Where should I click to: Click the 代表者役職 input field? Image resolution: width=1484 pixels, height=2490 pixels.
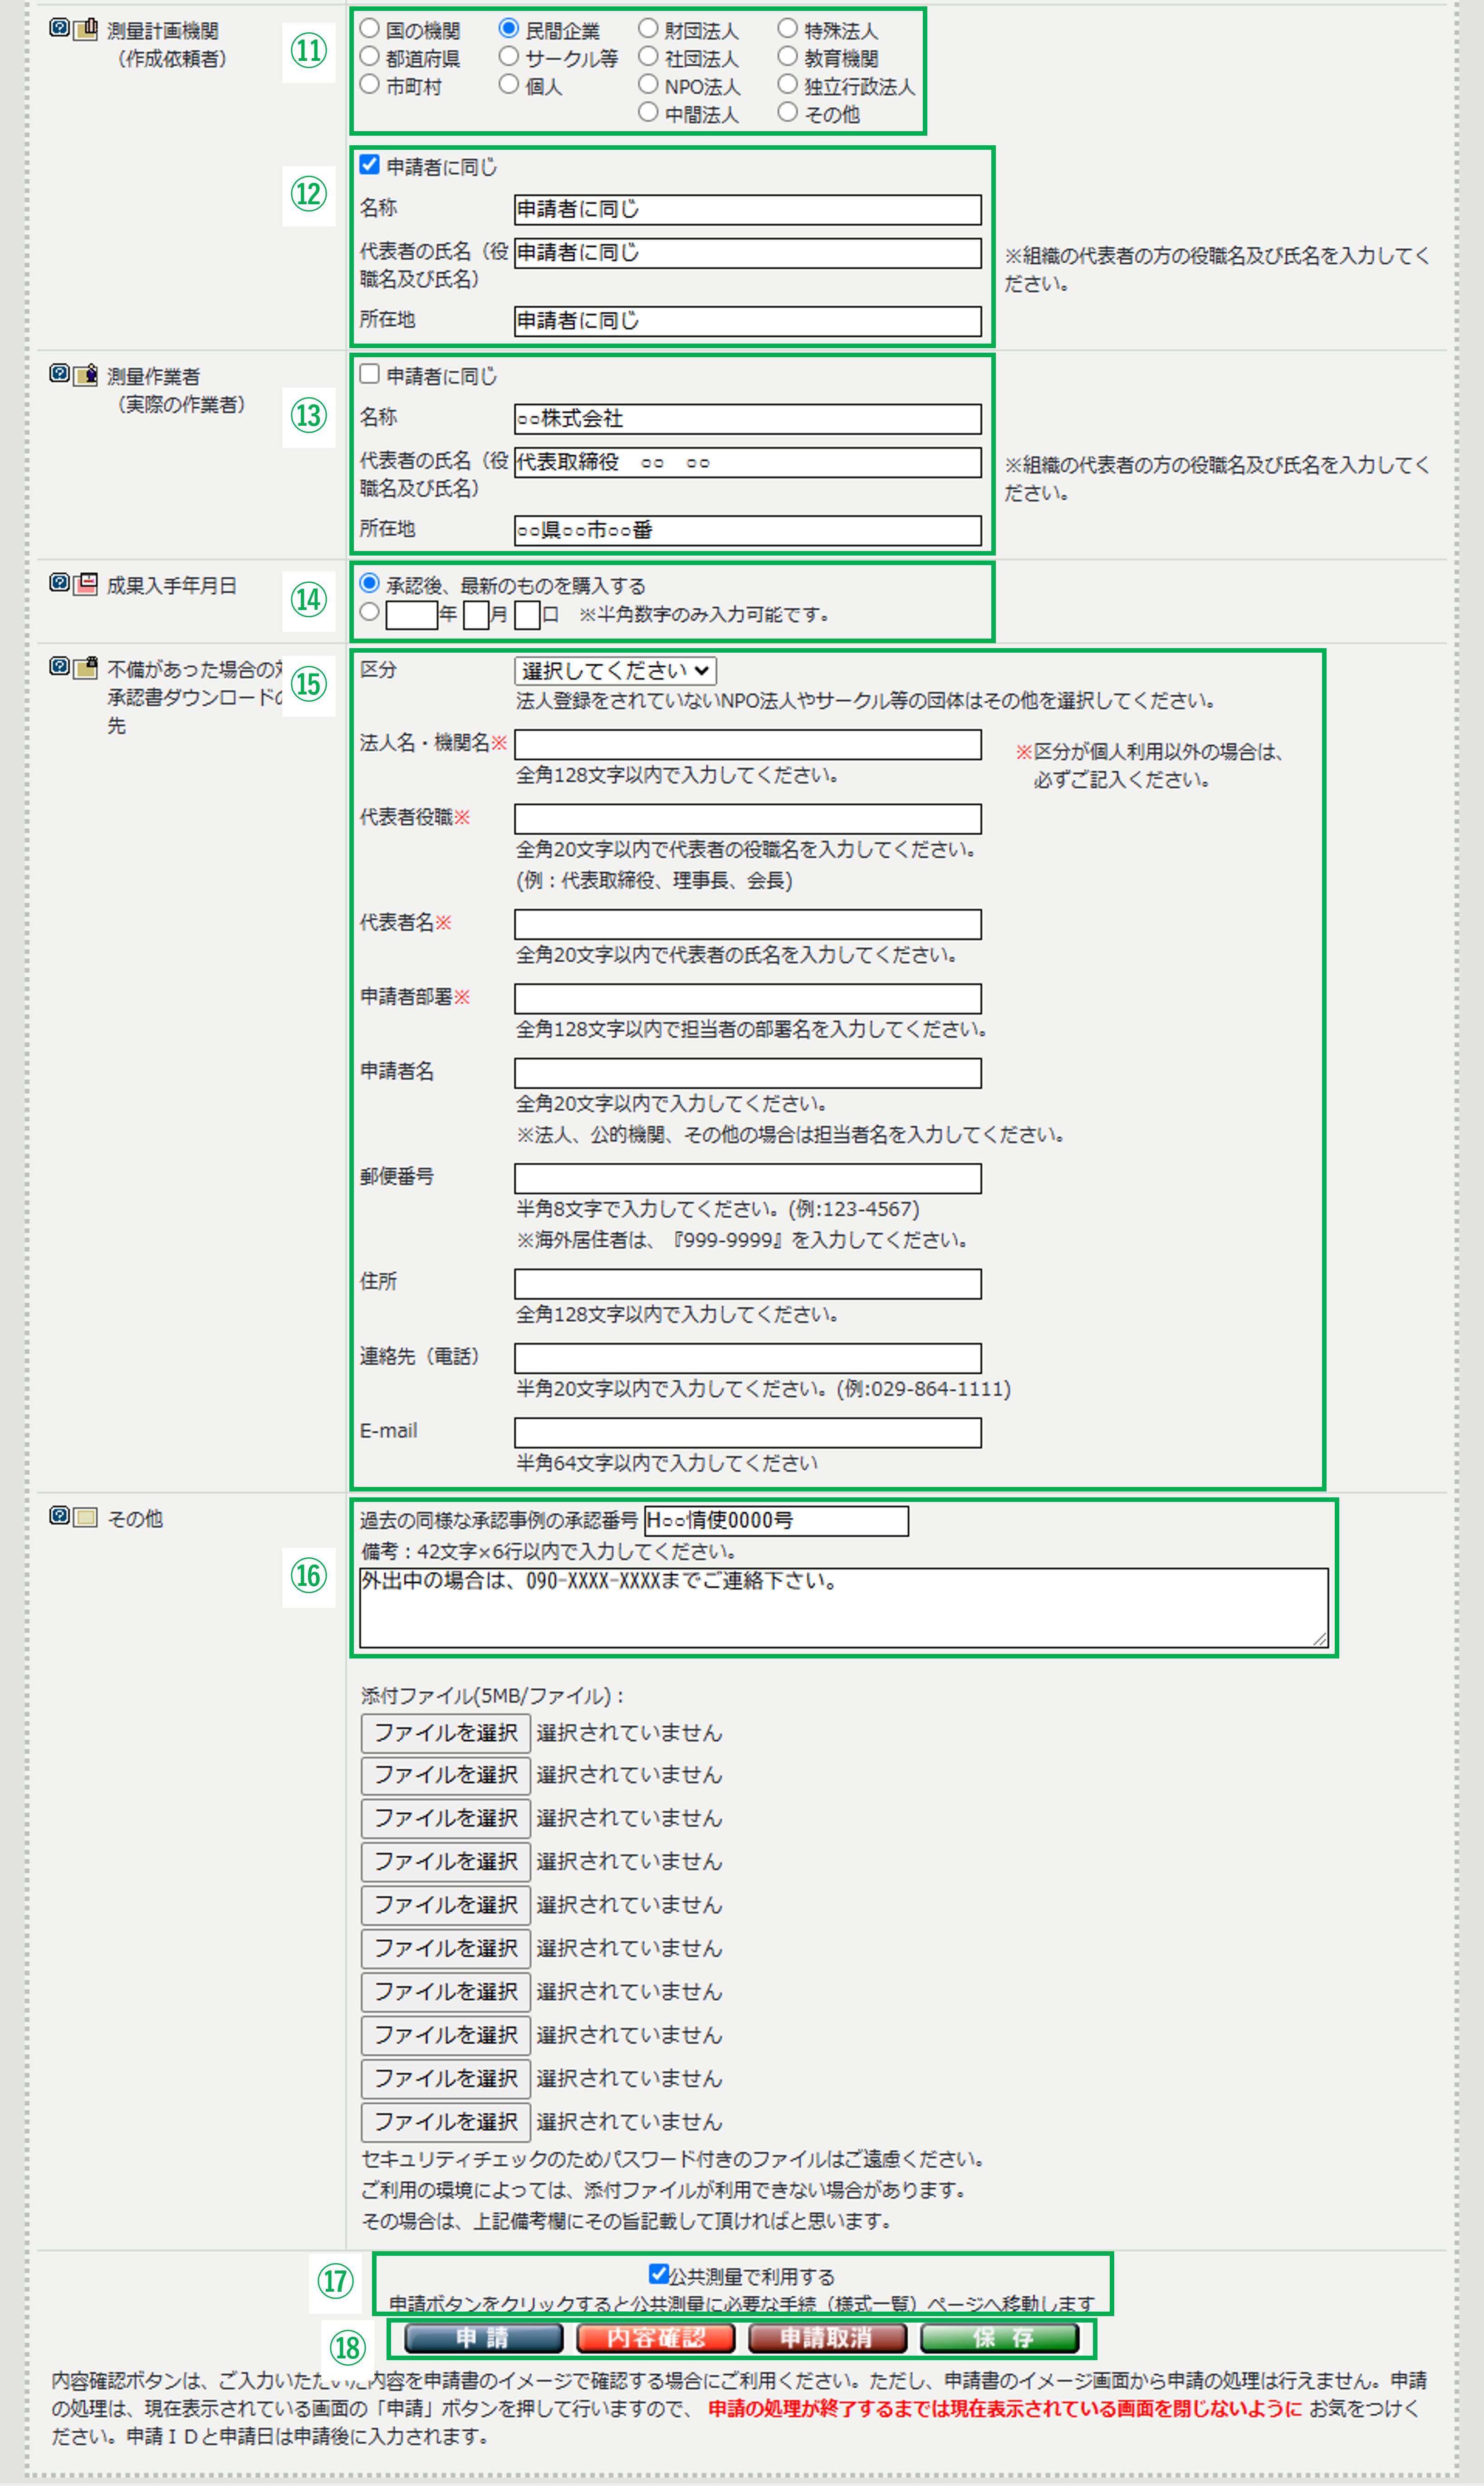(x=747, y=820)
